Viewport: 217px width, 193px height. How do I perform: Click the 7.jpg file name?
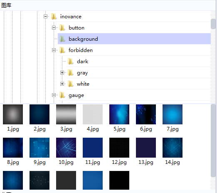[173, 129]
